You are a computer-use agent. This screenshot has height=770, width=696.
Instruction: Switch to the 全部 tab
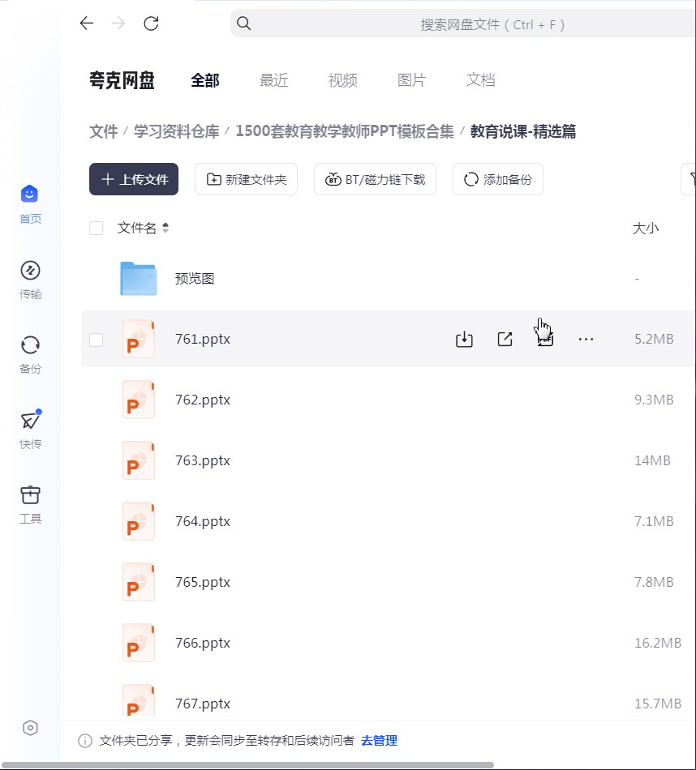click(x=205, y=80)
